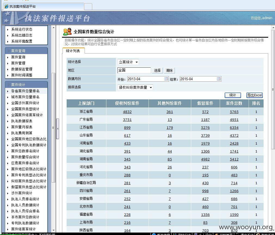The image size is (275, 235).
Task: Click the 案件总数 column header
Action: [234, 103]
